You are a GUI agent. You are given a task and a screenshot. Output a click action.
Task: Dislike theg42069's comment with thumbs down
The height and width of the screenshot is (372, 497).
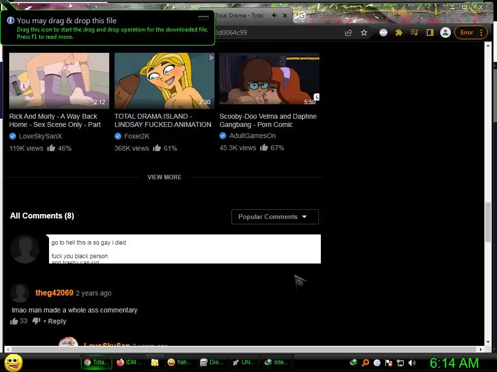[36, 321]
